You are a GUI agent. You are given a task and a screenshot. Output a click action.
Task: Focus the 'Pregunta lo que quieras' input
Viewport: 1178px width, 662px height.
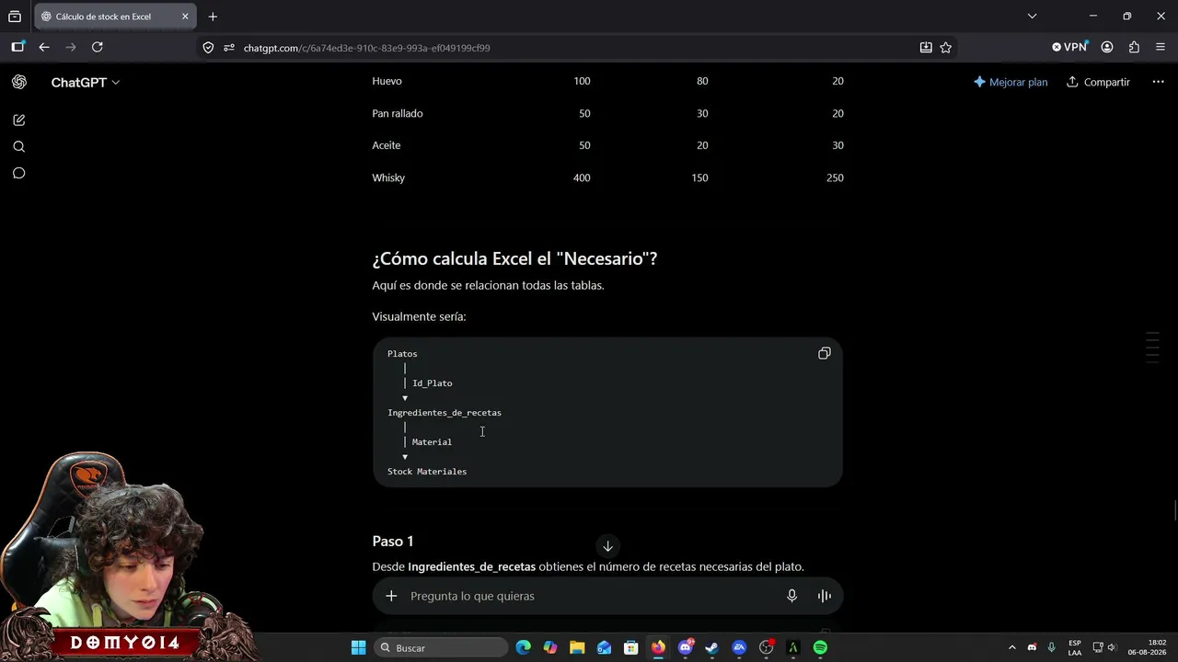pos(591,596)
